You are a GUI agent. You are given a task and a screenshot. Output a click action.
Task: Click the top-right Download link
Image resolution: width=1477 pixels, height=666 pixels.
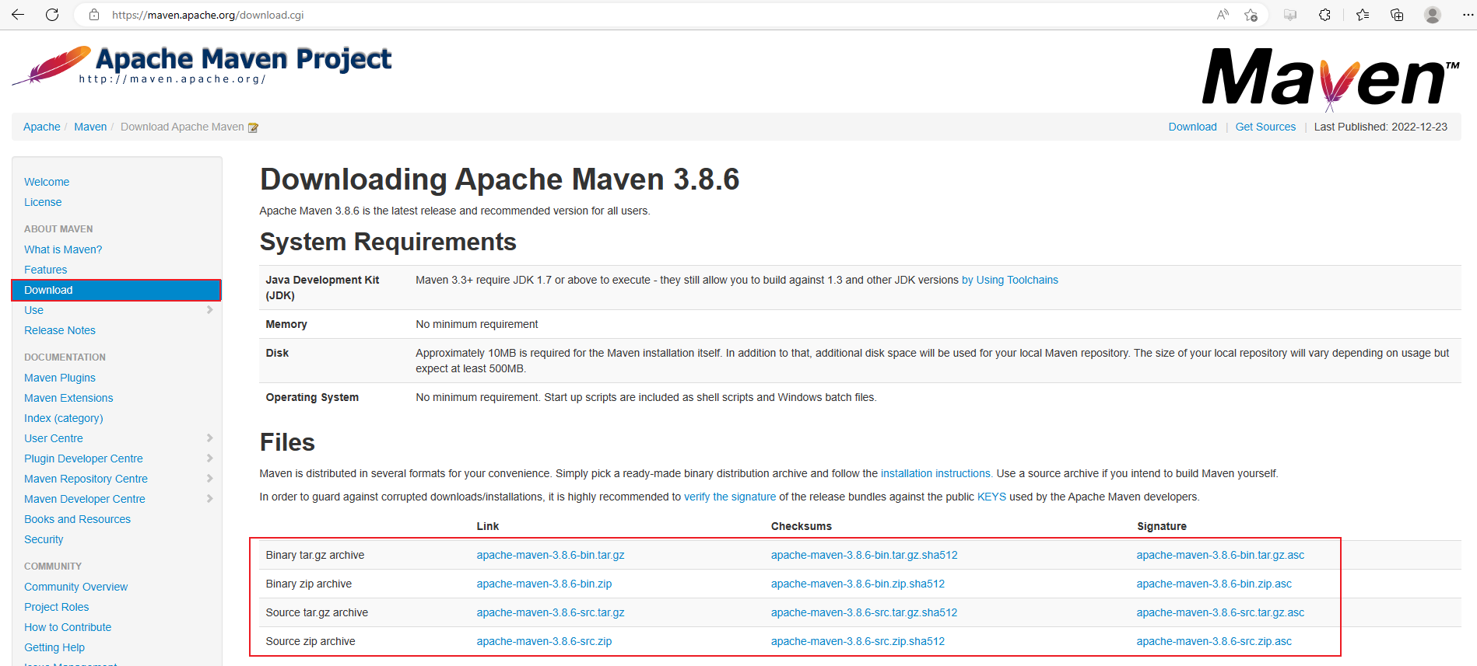coord(1192,127)
